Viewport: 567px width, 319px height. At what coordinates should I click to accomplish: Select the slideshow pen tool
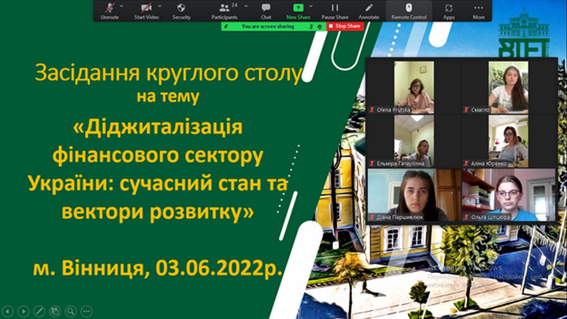pos(39,311)
